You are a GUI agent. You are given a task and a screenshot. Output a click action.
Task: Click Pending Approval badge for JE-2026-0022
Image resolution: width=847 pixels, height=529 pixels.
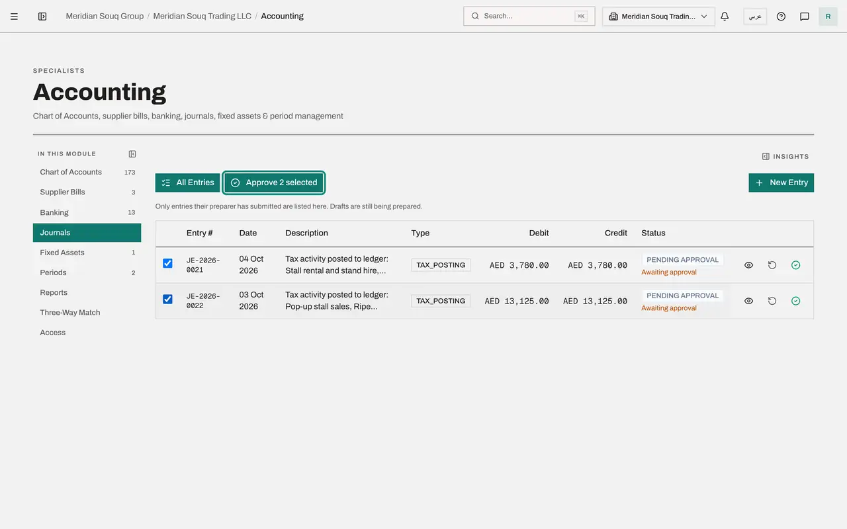point(682,296)
